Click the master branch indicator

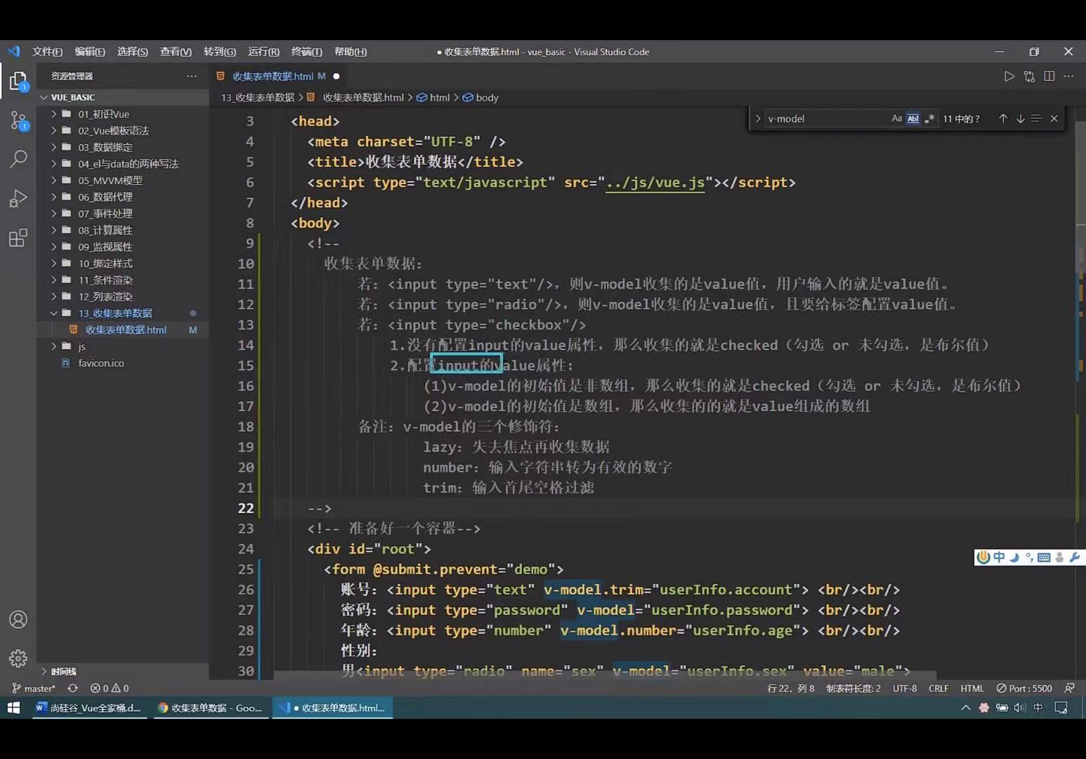click(x=34, y=688)
